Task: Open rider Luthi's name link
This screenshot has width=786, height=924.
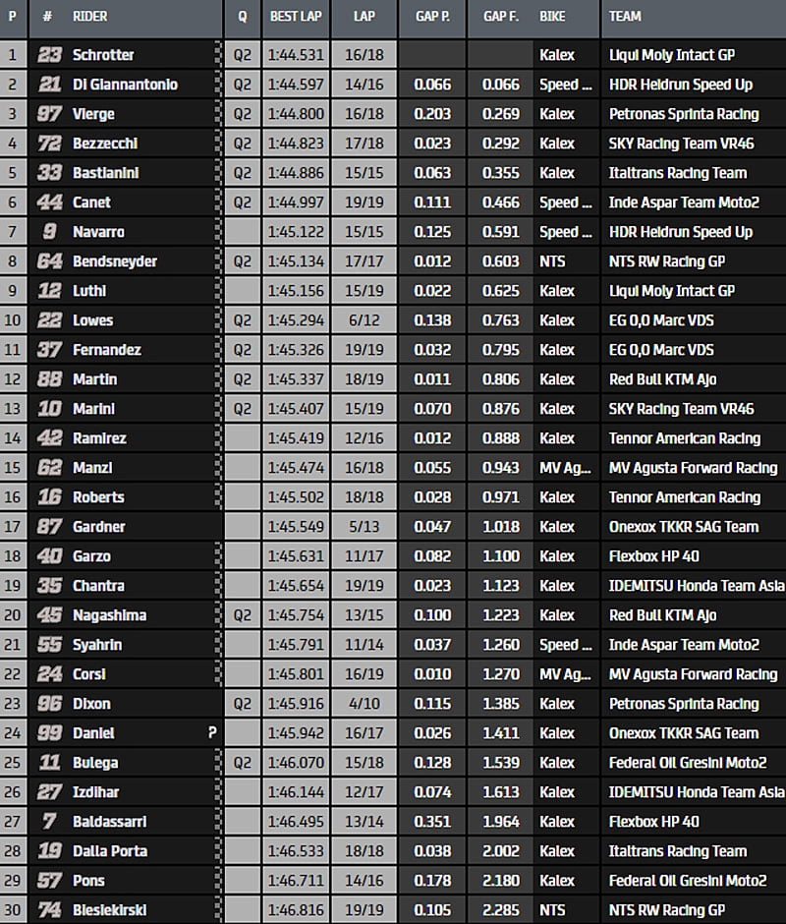Action: click(x=89, y=291)
